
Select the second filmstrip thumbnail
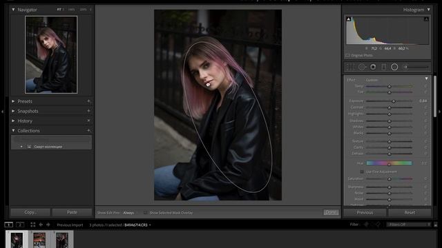coord(39,240)
